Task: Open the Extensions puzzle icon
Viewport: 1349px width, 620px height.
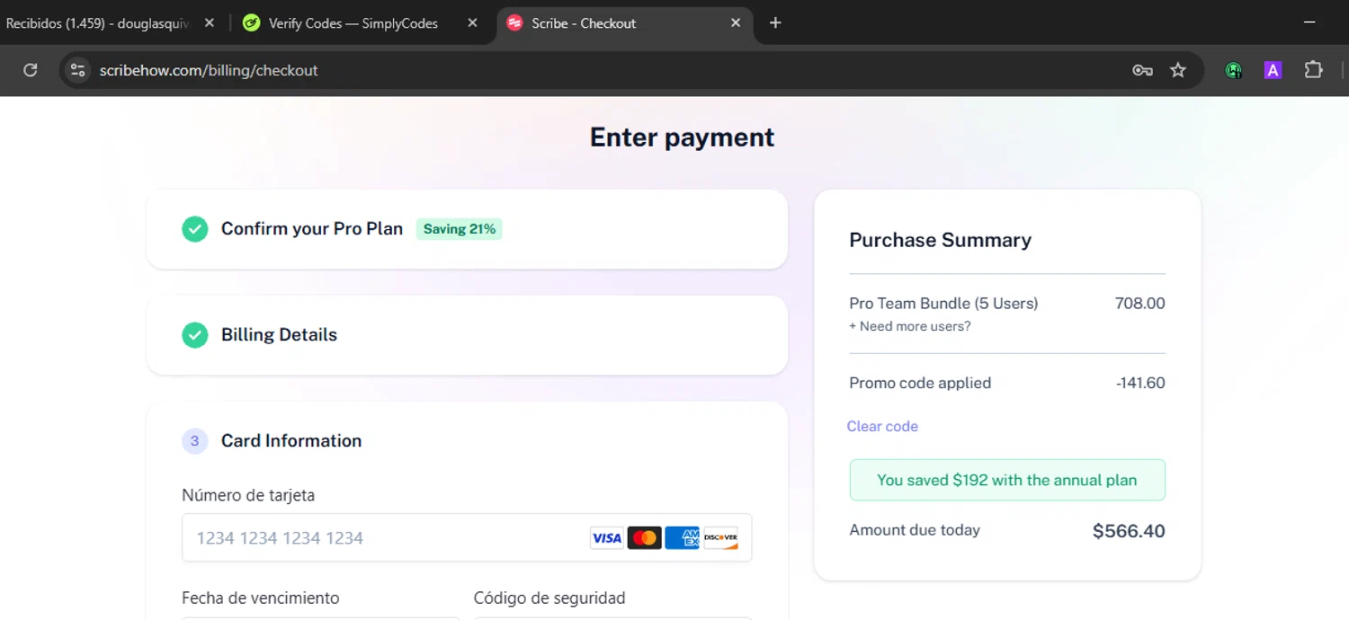Action: pyautogui.click(x=1314, y=69)
